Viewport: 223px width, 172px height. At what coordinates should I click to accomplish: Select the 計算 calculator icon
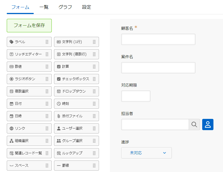pyautogui.click(x=59, y=67)
